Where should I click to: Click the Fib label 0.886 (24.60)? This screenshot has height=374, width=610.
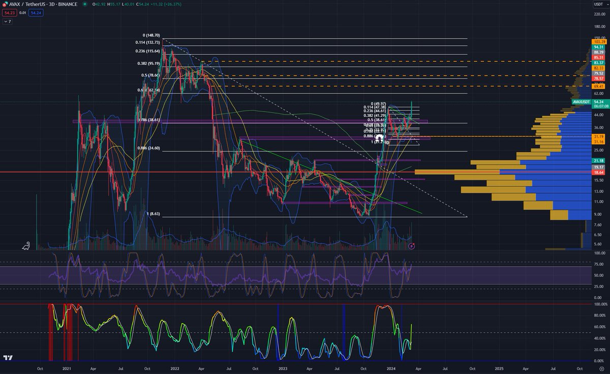coord(148,148)
